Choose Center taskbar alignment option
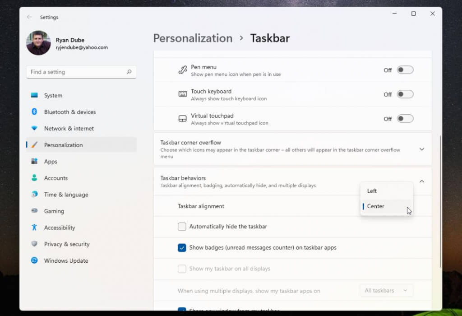 pos(376,206)
